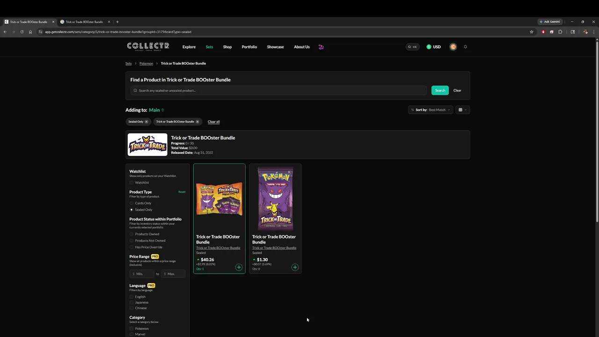This screenshot has width=599, height=337.
Task: Open the quick search shortcut in the header
Action: coord(413,47)
